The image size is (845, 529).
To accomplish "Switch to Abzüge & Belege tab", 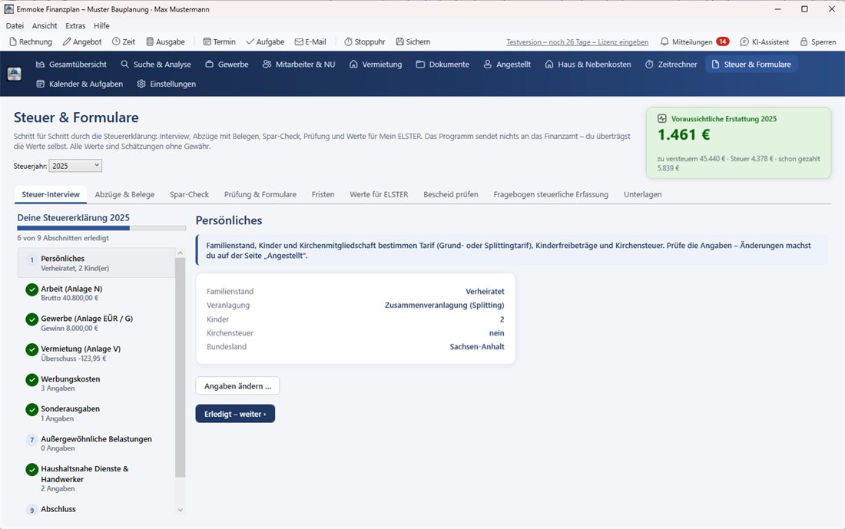I will click(x=124, y=194).
